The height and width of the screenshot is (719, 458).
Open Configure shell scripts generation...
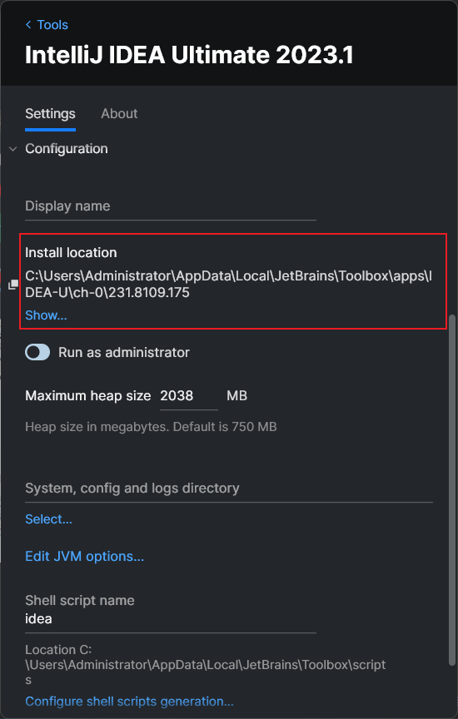point(129,702)
